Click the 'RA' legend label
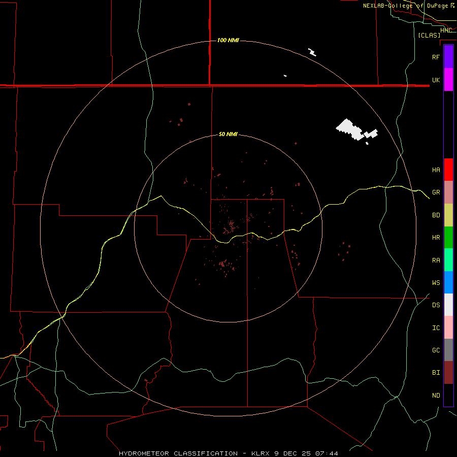Image resolution: width=457 pixels, height=457 pixels. pyautogui.click(x=436, y=260)
